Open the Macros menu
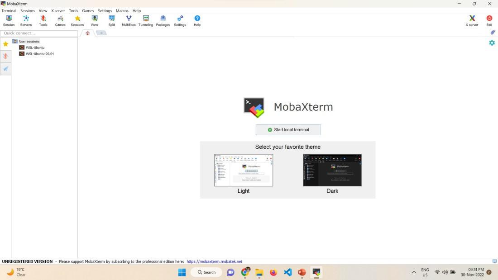 (122, 11)
